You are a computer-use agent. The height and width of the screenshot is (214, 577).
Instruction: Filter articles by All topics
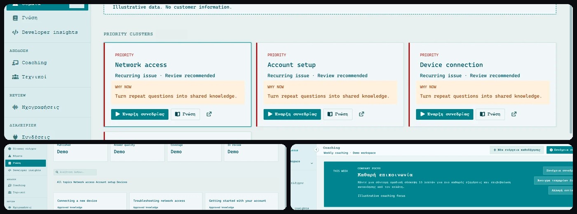click(65, 182)
